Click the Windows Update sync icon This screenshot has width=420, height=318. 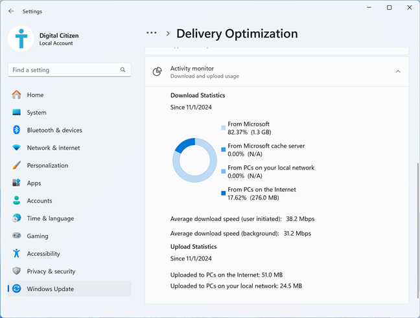tap(16, 289)
